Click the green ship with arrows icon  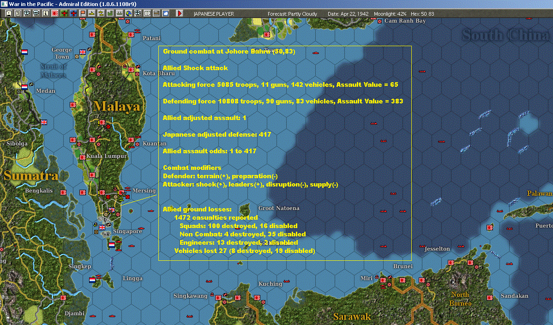point(120,13)
